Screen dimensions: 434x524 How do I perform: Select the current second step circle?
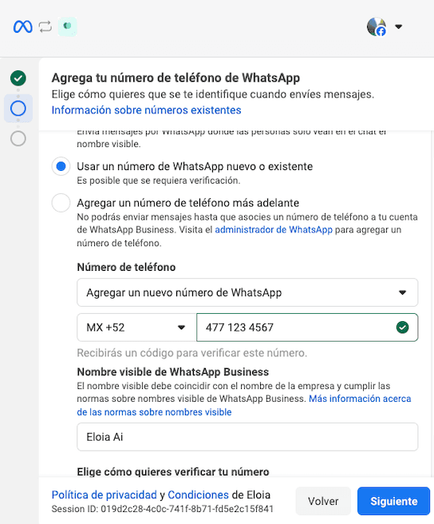pos(18,109)
